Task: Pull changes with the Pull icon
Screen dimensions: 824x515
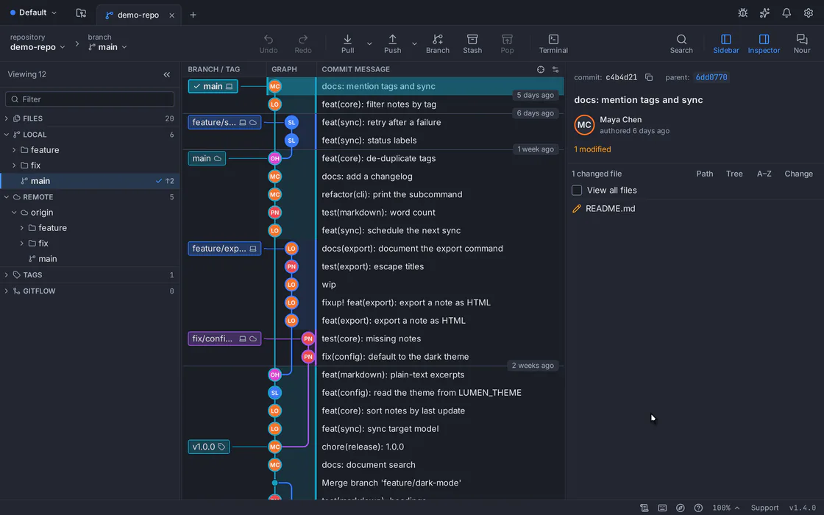Action: 347,40
